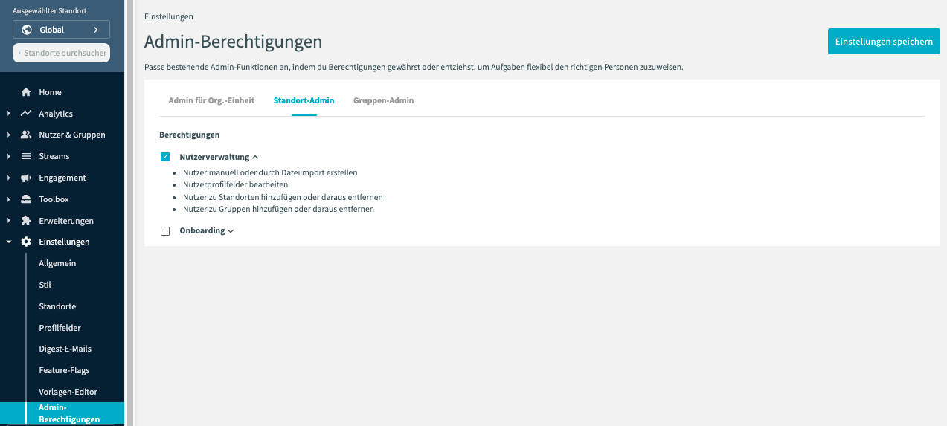The width and height of the screenshot is (947, 426).
Task: Expand the Onboarding permission details
Action: point(231,231)
